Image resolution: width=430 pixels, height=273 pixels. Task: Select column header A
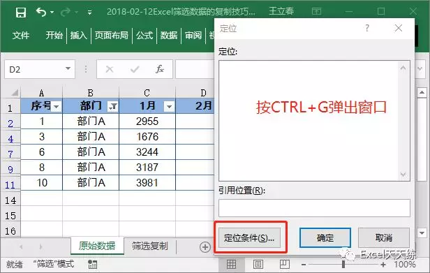click(x=42, y=93)
